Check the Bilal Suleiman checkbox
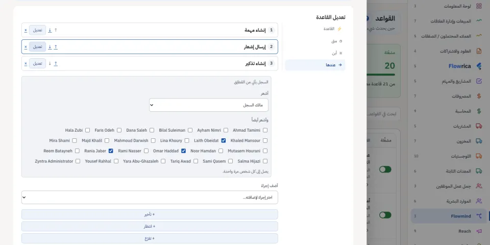The width and height of the screenshot is (490, 245). point(190,130)
